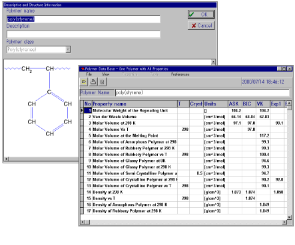The height and width of the screenshot is (245, 295).
Task: Click the C atom atop the benzene ring
Action: [49, 92]
